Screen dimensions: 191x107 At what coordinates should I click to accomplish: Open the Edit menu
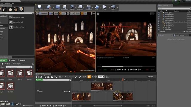(x=2, y=3)
